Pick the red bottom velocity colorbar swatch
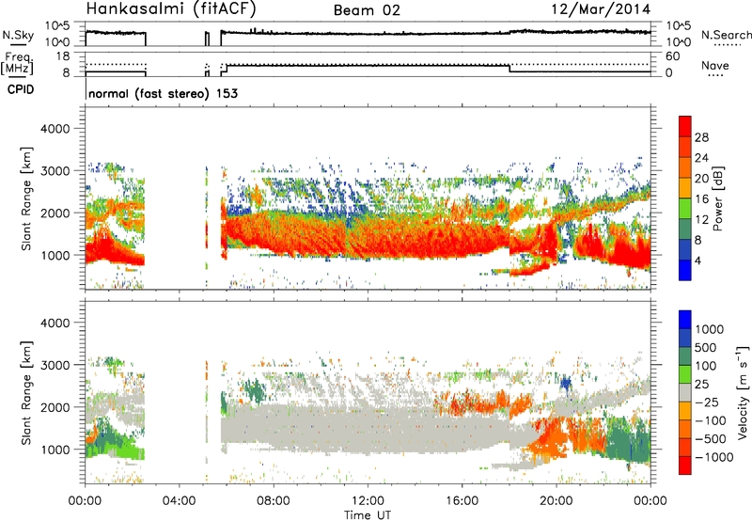This screenshot has width=752, height=521. coord(685,466)
